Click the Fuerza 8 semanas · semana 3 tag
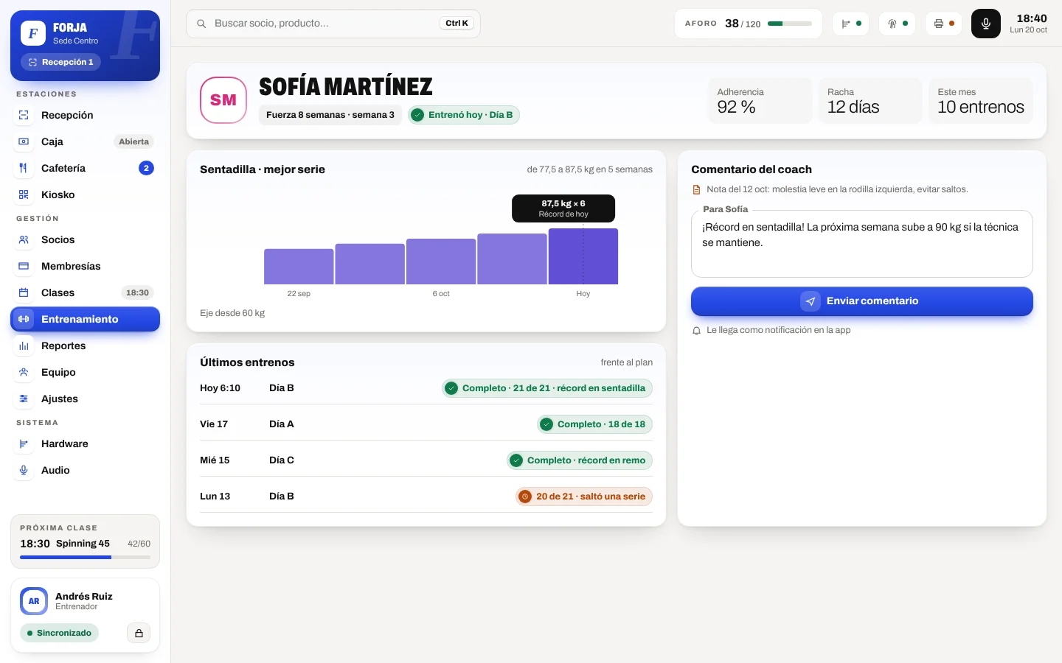The height and width of the screenshot is (663, 1062). coord(330,115)
